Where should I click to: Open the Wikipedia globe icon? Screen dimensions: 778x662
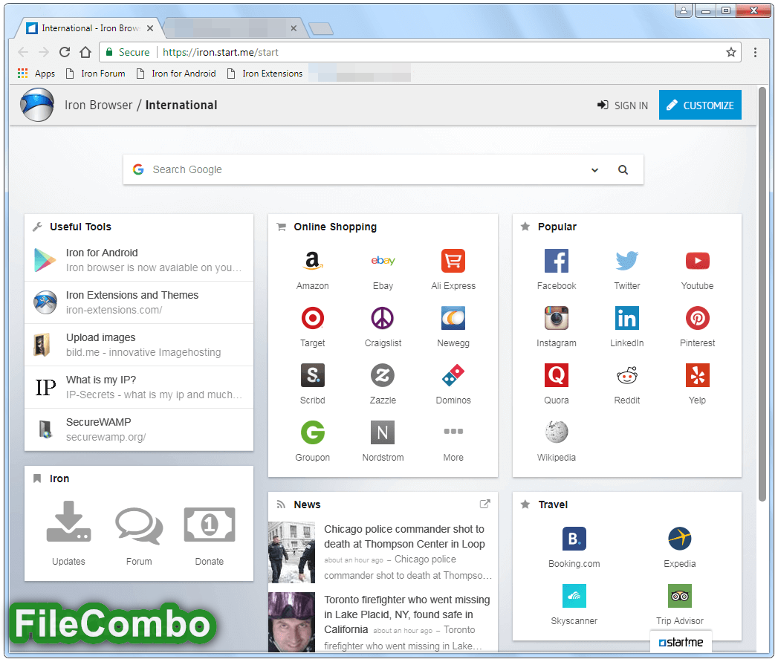coord(557,432)
